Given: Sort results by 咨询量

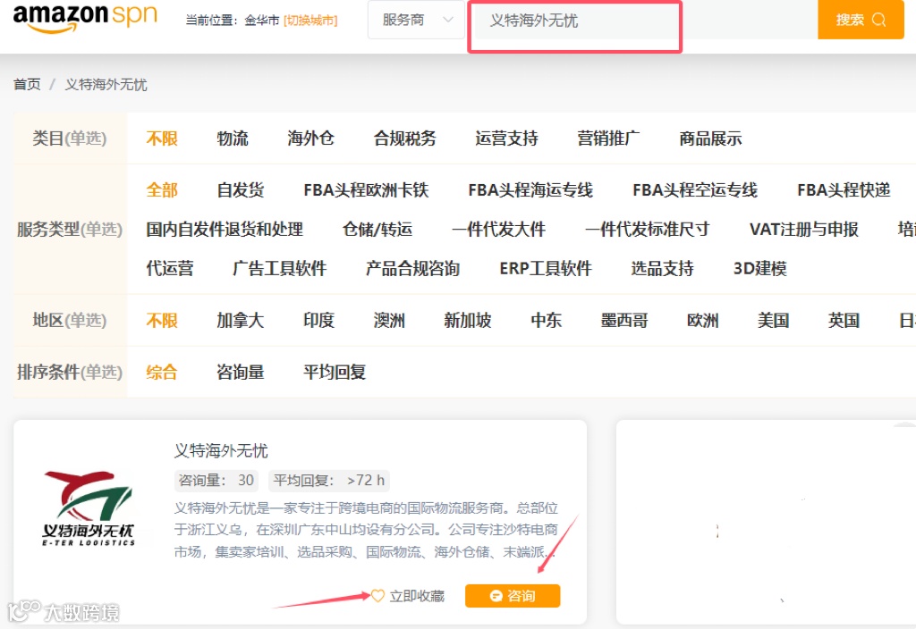Looking at the screenshot, I should click(240, 373).
